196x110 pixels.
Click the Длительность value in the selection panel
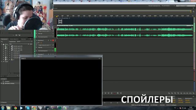pyautogui.click(x=187, y=100)
